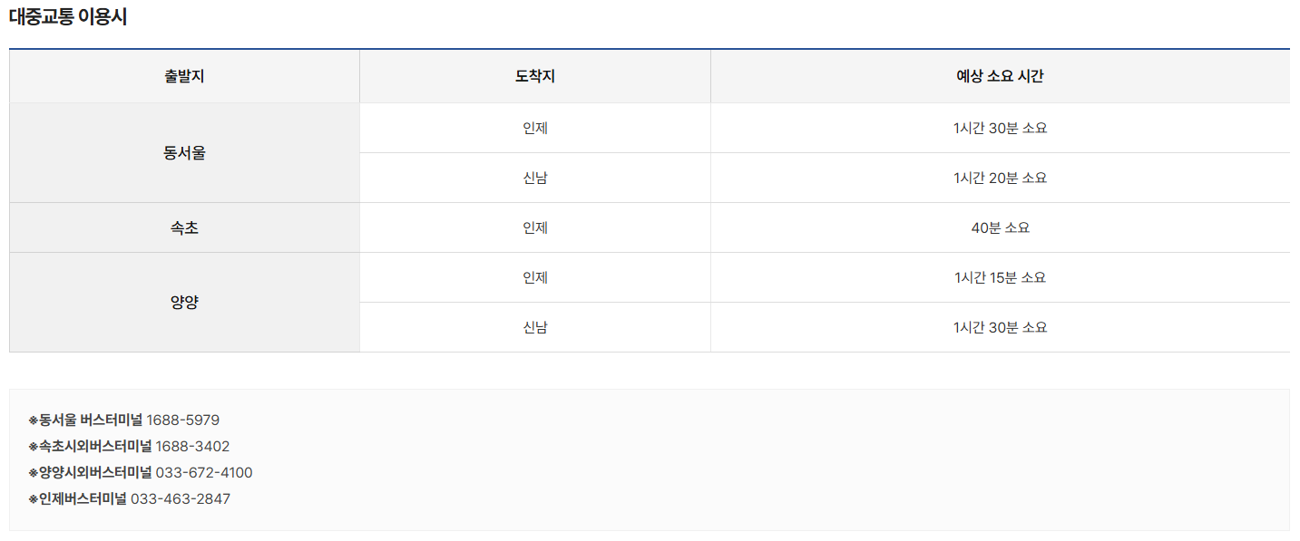
Task: Click 신남 destination under 동서울
Action: 535,178
